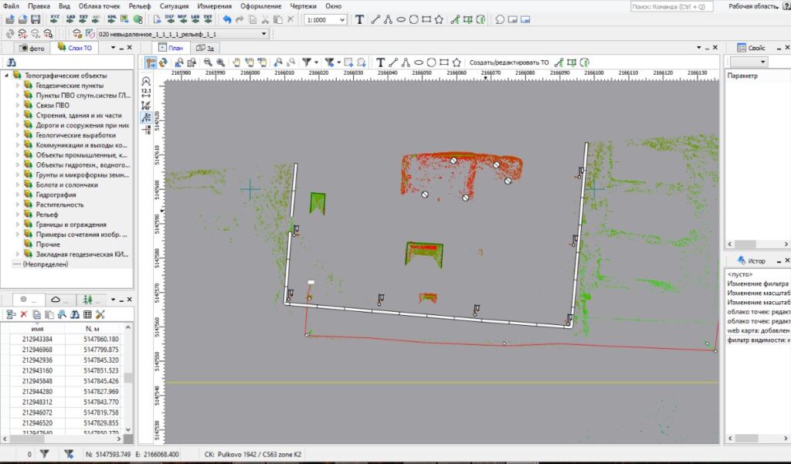
Task: Click the CK: Pulkovo 1942 status bar text
Action: click(x=253, y=455)
